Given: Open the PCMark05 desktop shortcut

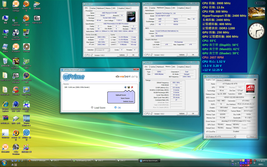Looking at the screenshot, I should (16, 48).
